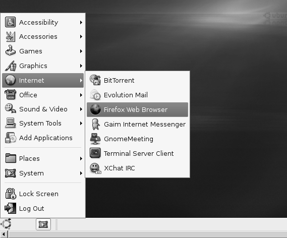This screenshot has width=287, height=238.
Task: Choose Add Applications from the menu
Action: [x=43, y=138]
